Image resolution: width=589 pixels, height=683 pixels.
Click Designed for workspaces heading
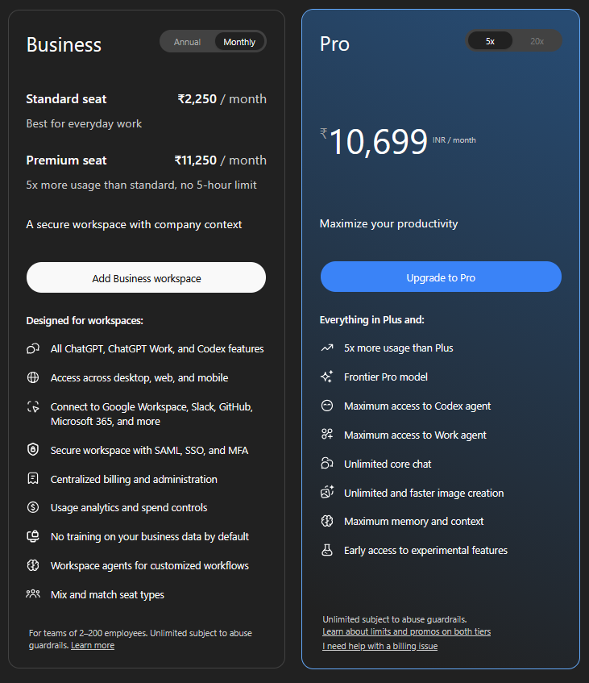point(85,321)
